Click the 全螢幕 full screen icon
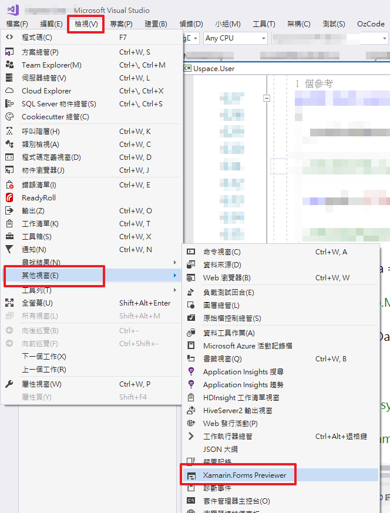The width and height of the screenshot is (390, 513). (x=9, y=303)
